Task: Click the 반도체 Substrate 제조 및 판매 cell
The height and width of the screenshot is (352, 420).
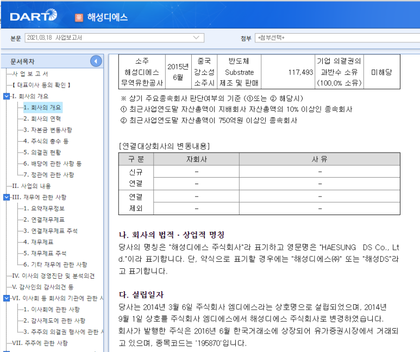Action: coord(239,72)
